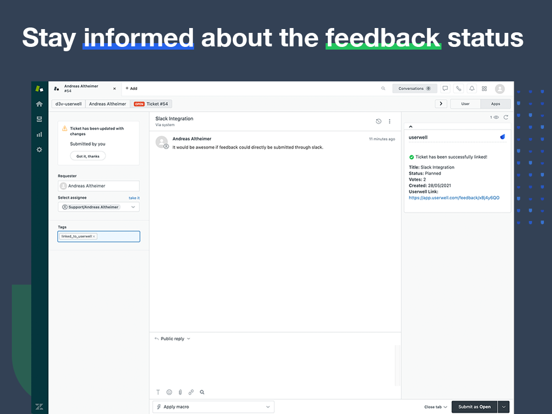This screenshot has height=414, width=552.
Task: Show ticket events history icon
Action: coord(378,121)
